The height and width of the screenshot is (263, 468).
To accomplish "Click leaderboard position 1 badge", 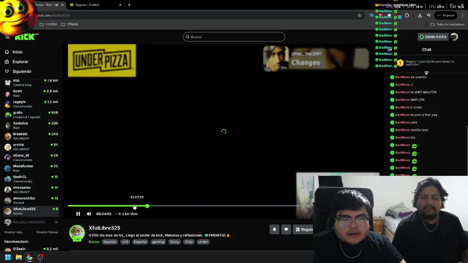I will 400,63.
